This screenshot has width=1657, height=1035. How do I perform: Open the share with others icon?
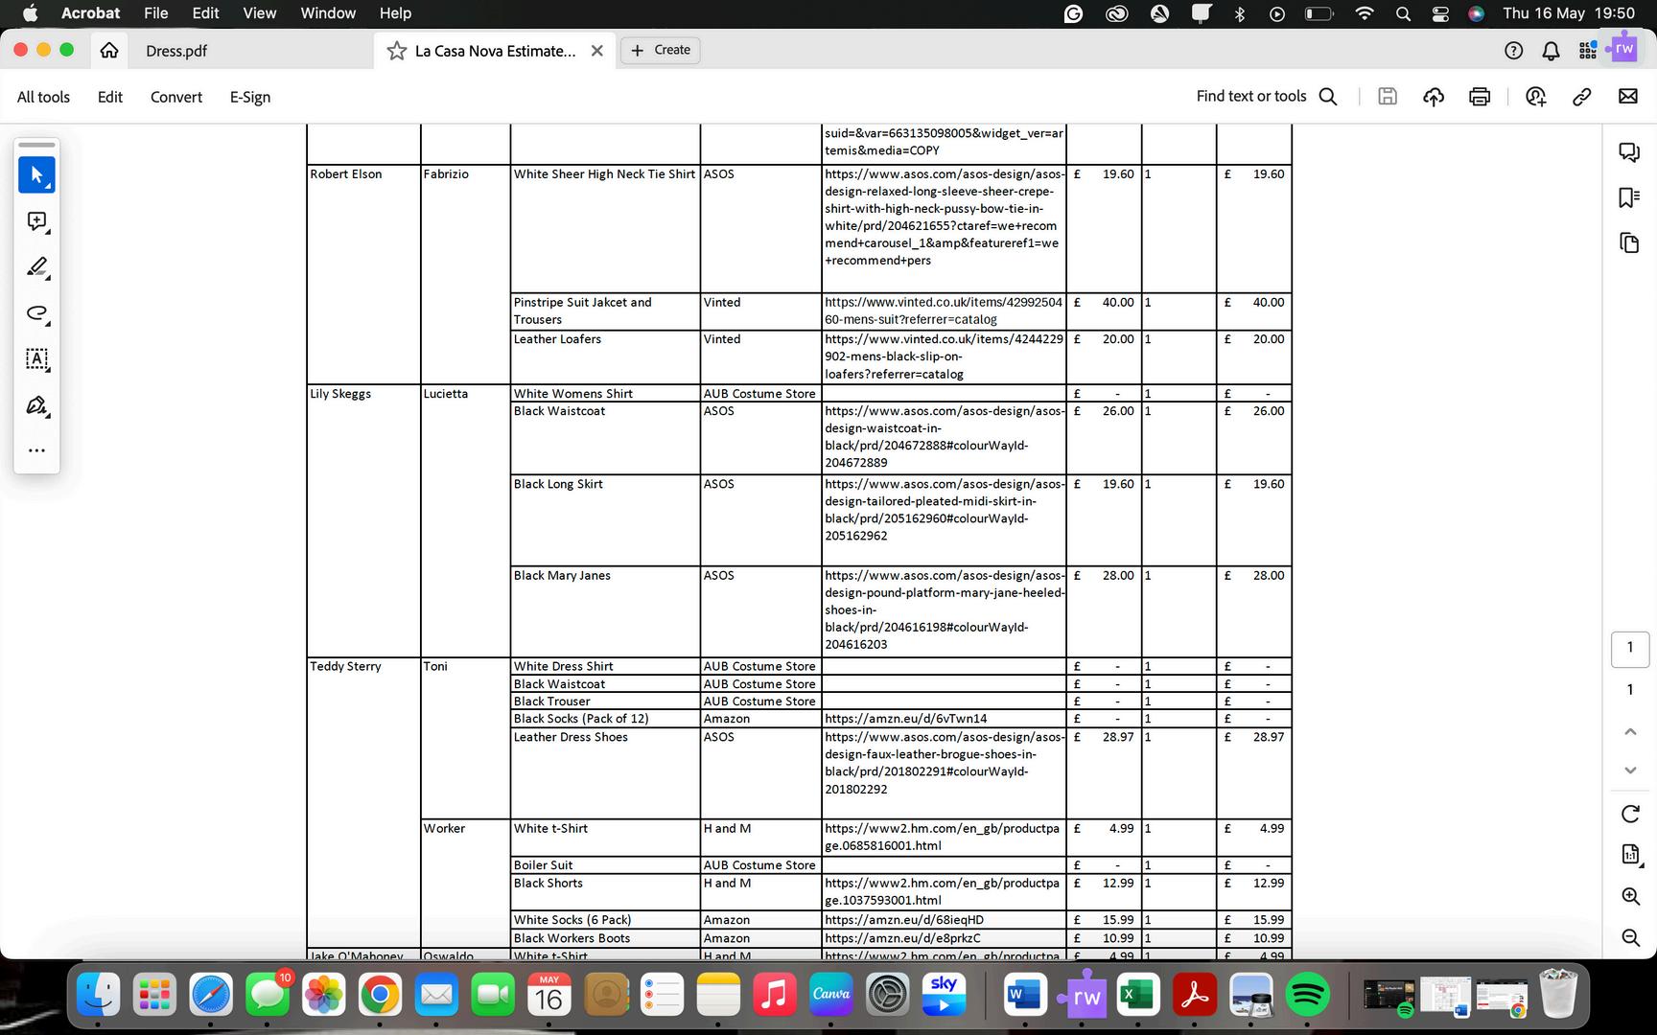point(1536,96)
